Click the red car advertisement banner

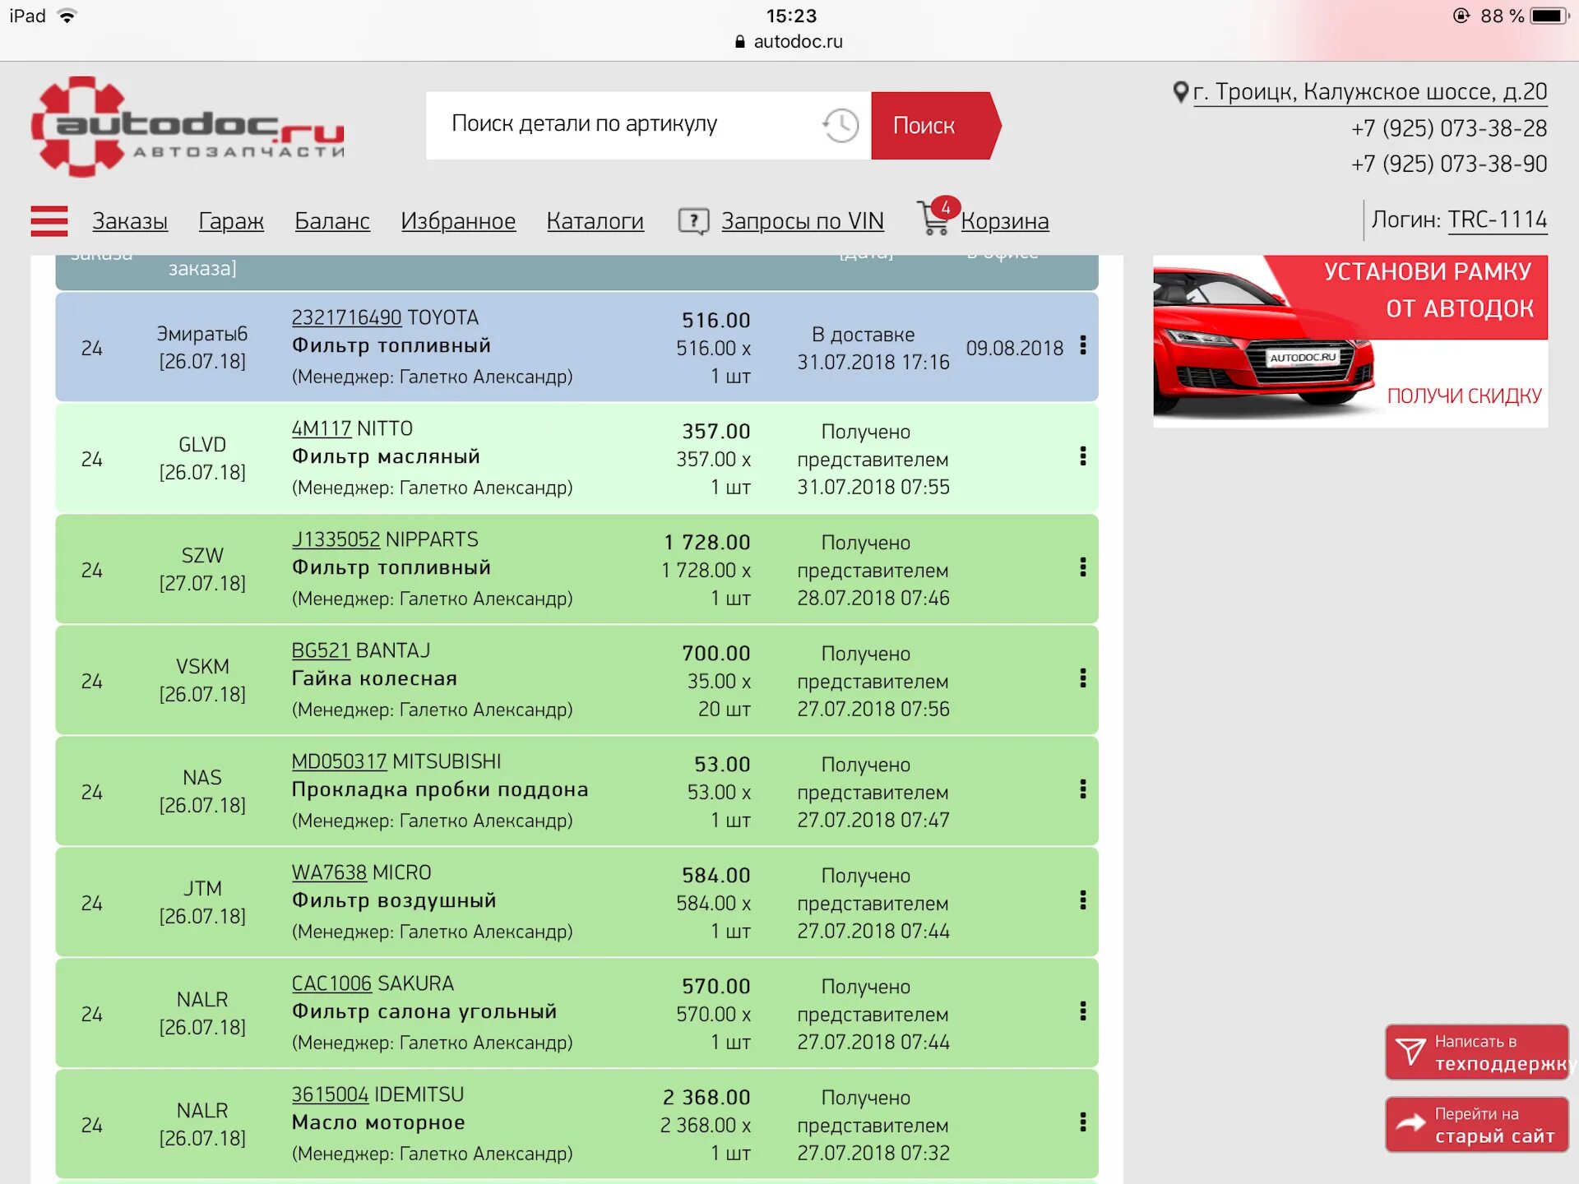point(1350,341)
